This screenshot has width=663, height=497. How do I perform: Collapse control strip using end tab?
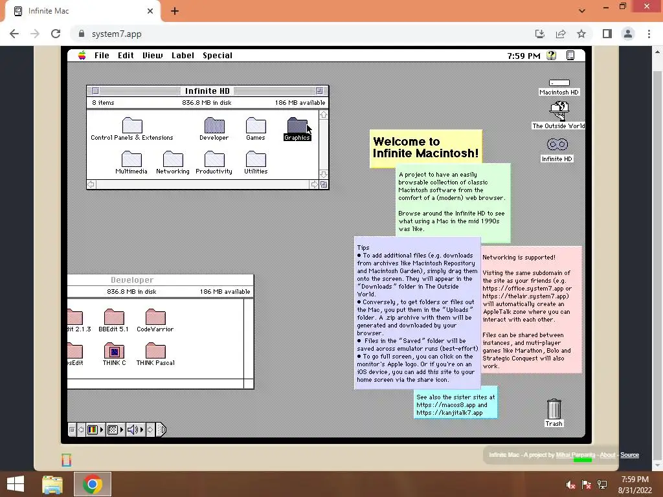click(x=161, y=430)
